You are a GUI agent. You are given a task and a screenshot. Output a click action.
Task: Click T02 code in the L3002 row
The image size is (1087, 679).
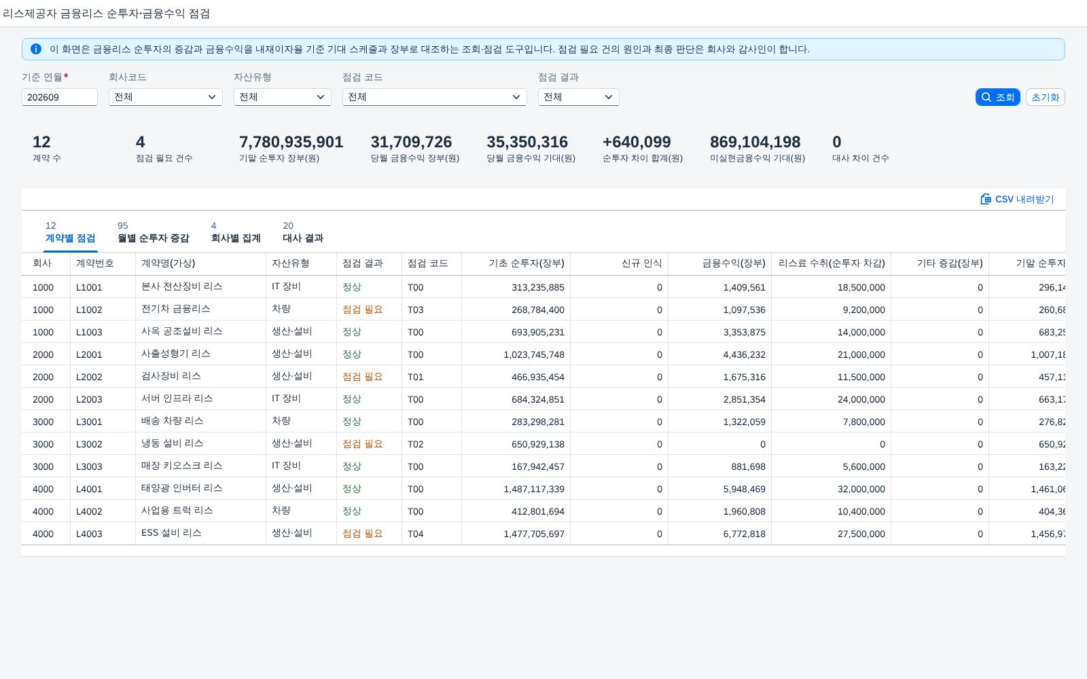tap(416, 444)
